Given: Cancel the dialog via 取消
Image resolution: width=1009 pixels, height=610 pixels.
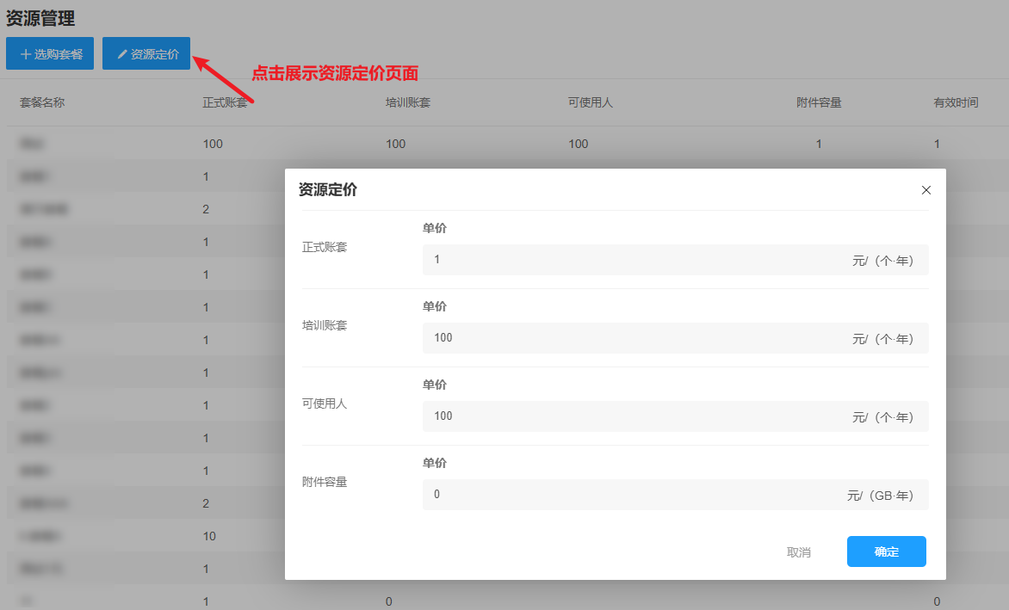Looking at the screenshot, I should [x=797, y=551].
